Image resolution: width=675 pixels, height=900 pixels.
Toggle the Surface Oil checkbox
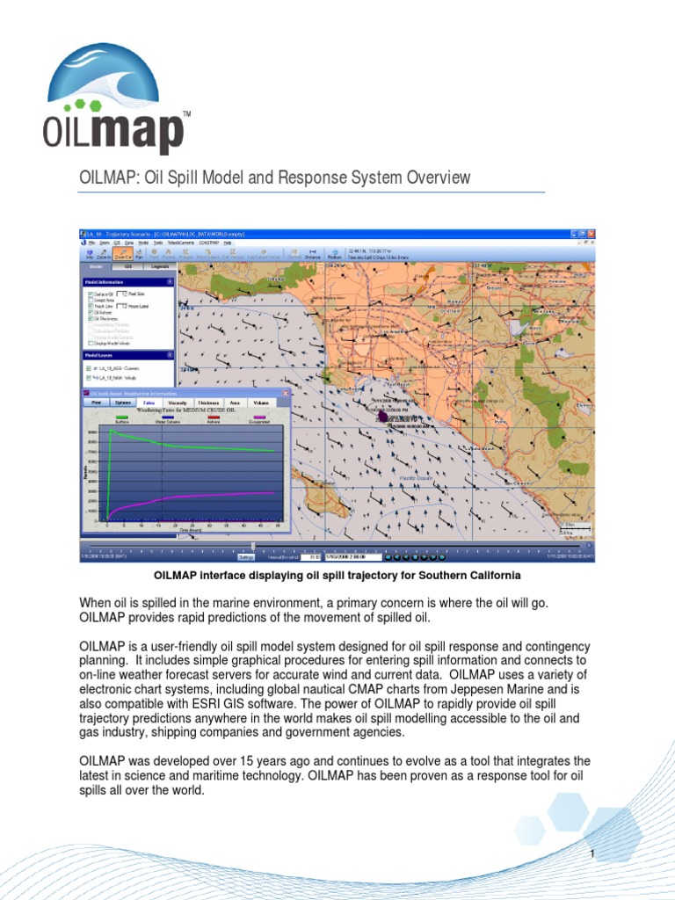pos(91,294)
